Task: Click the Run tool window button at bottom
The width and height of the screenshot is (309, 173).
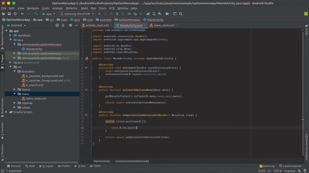Action: (x=80, y=166)
